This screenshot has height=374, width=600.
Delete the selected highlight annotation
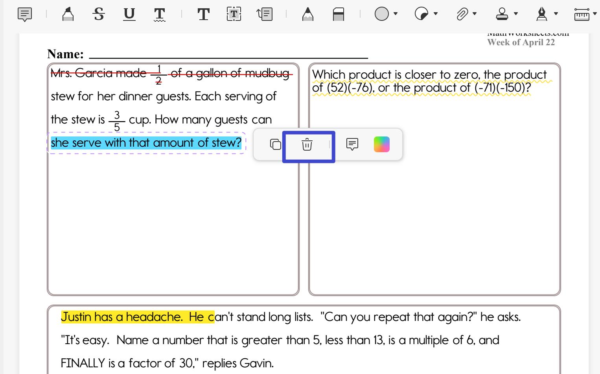[x=307, y=145]
